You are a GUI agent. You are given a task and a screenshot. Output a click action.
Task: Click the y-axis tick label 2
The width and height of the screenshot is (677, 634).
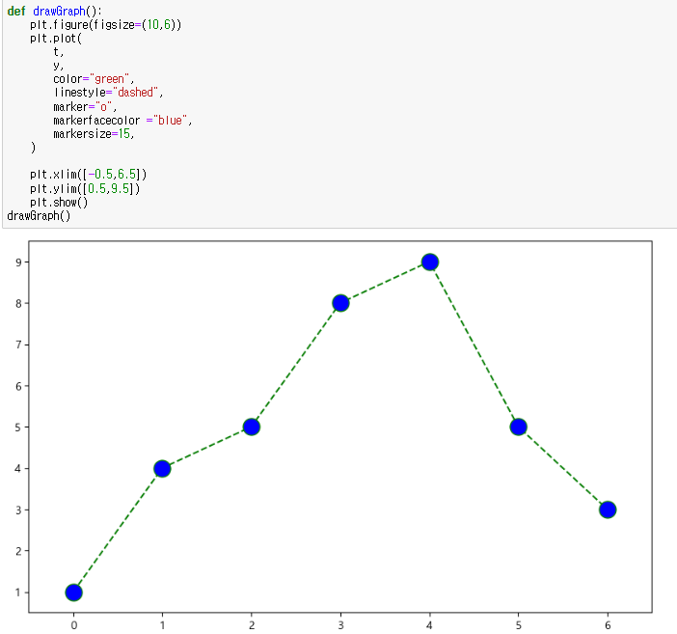click(18, 551)
